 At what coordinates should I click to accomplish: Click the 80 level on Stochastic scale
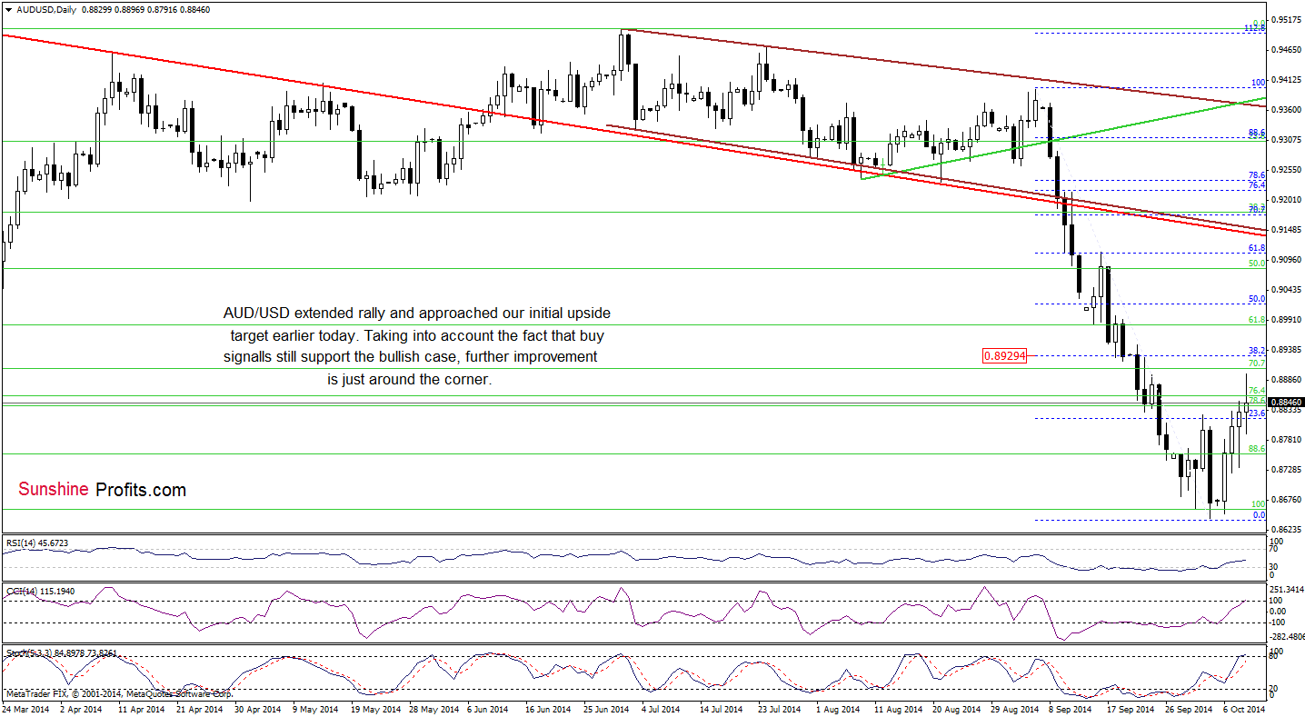[x=1276, y=657]
